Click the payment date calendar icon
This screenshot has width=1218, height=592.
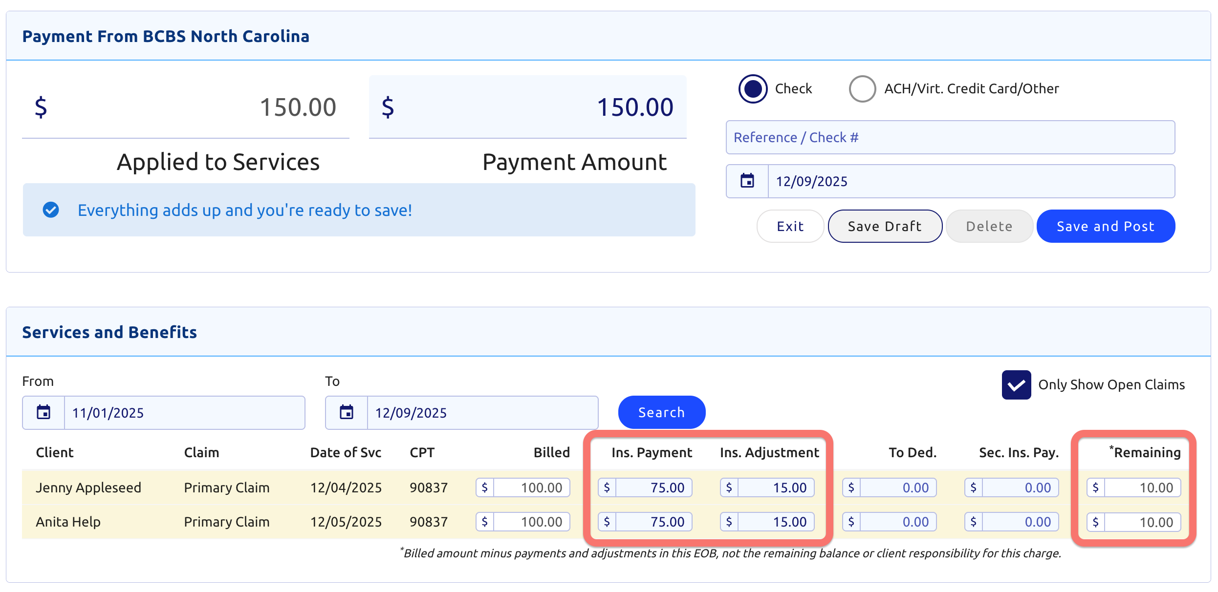(747, 181)
